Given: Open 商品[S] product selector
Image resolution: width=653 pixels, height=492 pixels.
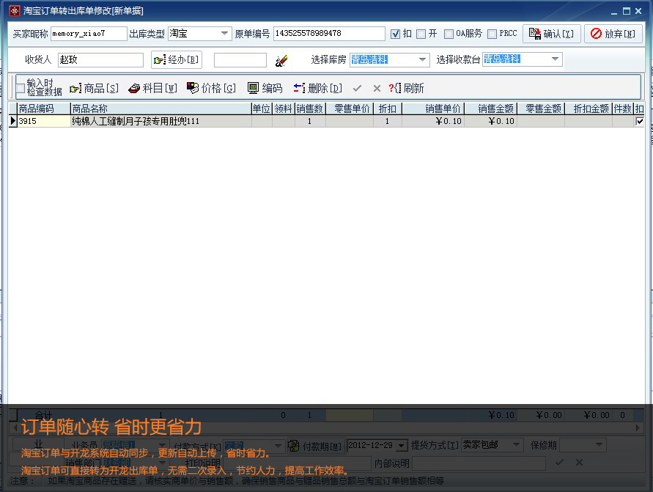Looking at the screenshot, I should [94, 88].
